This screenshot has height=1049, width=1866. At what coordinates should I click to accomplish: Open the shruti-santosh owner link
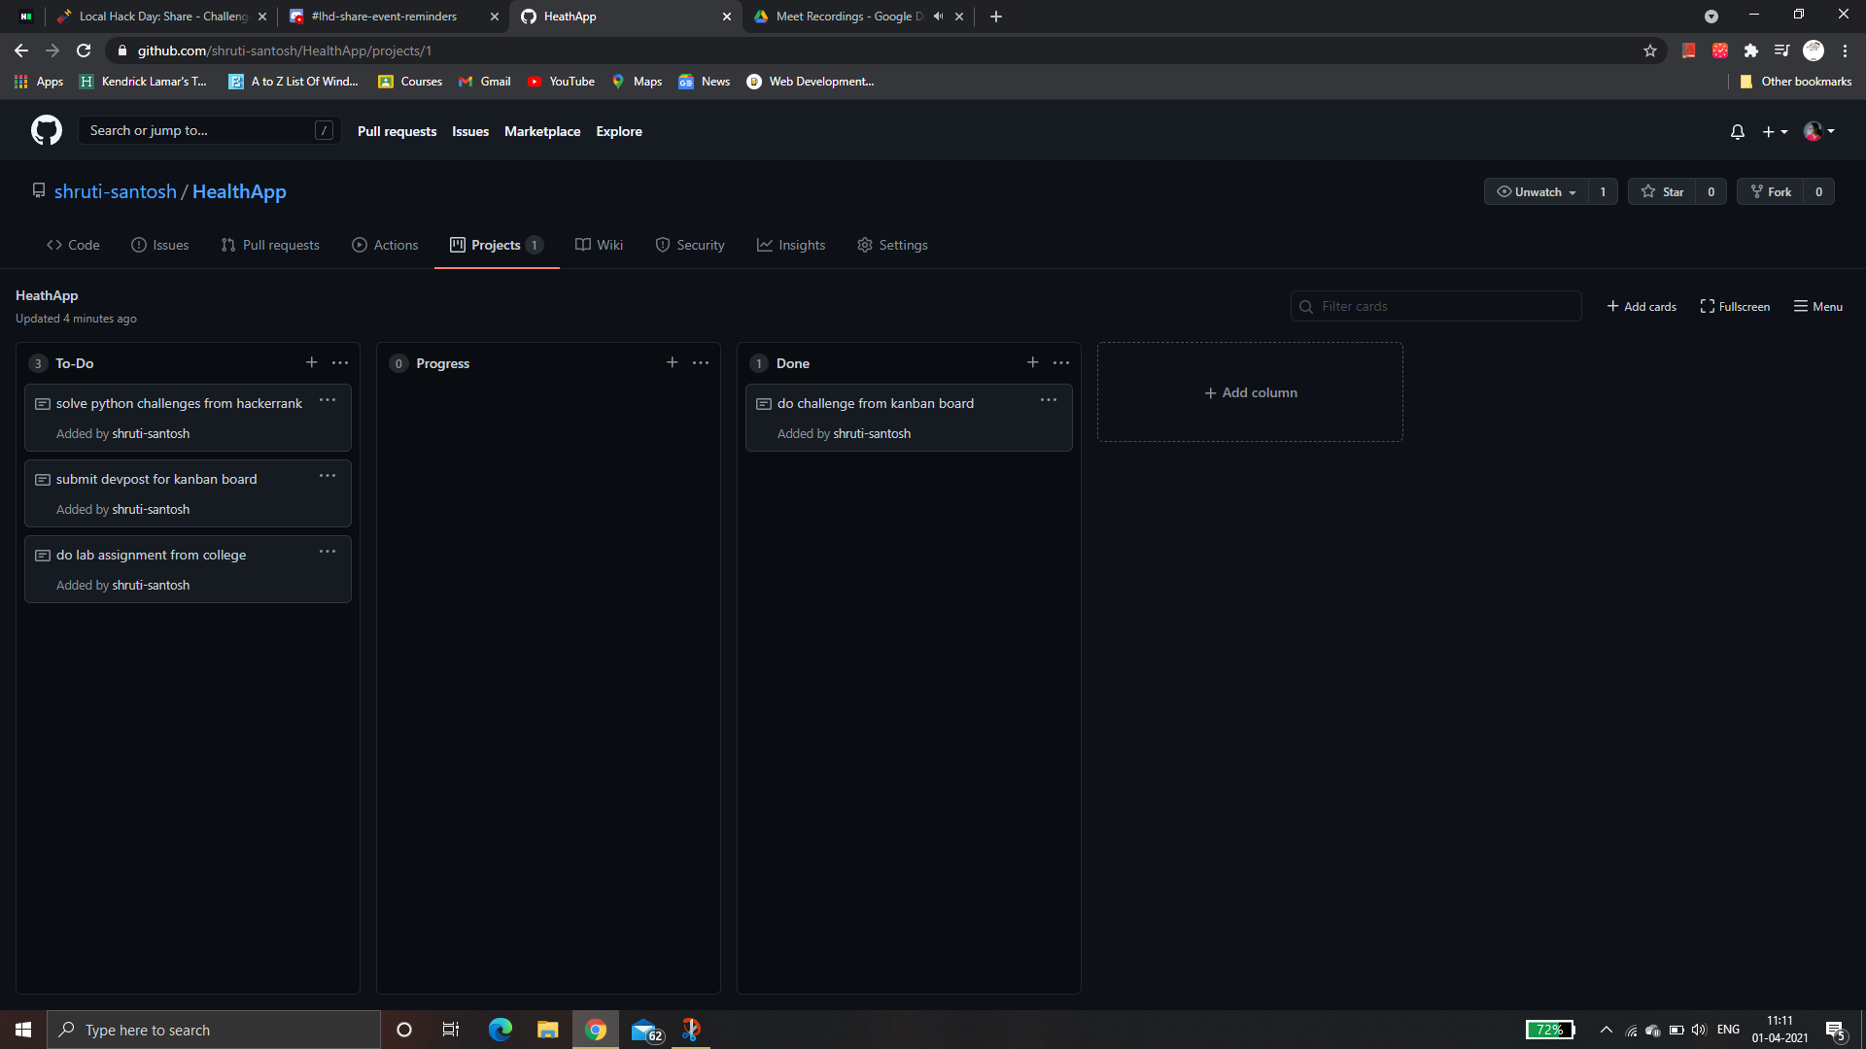tap(115, 191)
